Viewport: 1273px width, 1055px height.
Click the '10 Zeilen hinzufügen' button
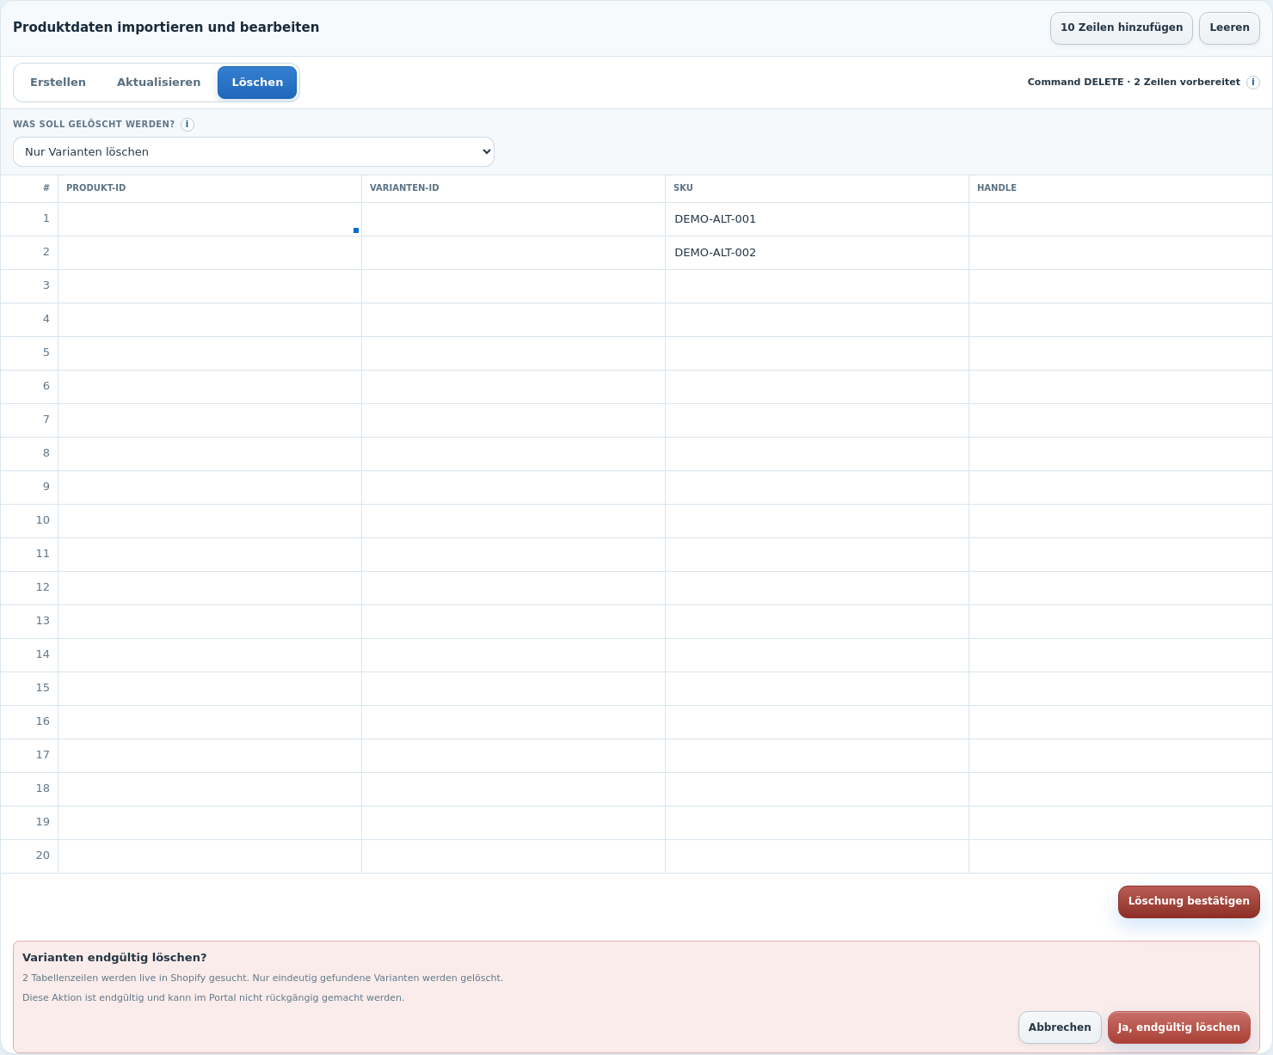(x=1122, y=28)
